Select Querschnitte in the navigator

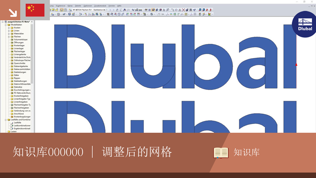pos(20,63)
